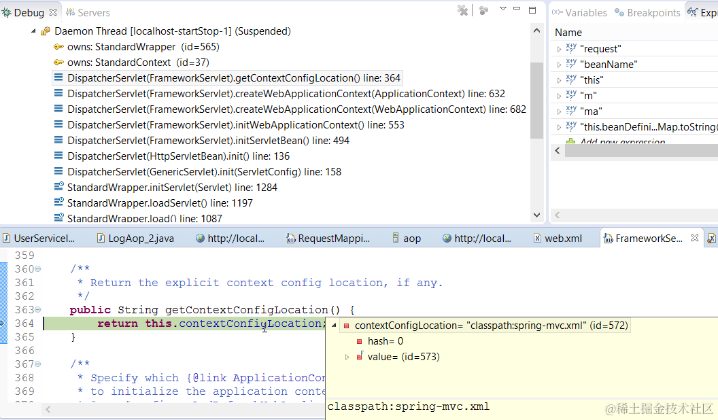Close the Debug view tab
This screenshot has width=718, height=420.
click(53, 12)
